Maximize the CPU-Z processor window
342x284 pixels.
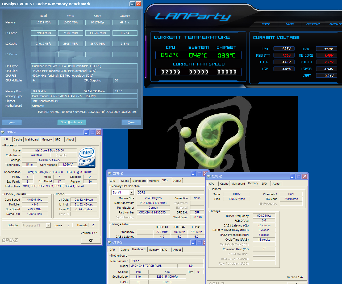(92, 132)
